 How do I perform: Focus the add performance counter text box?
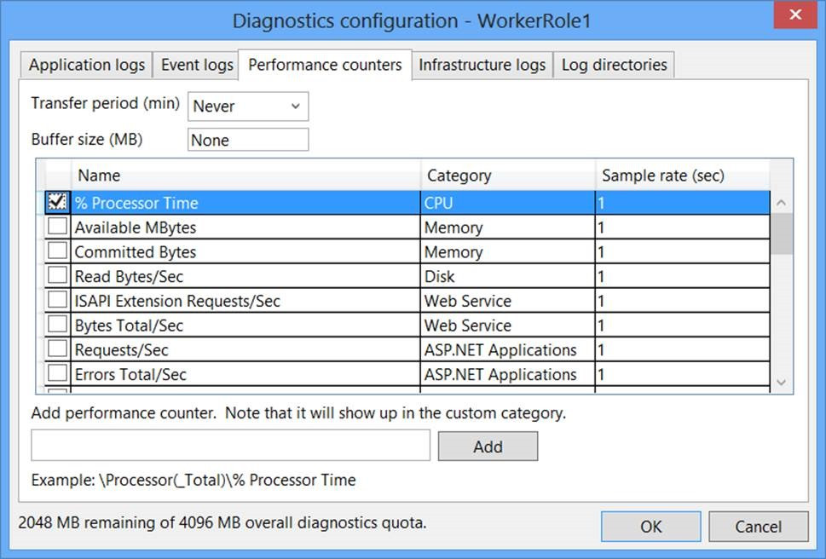(x=231, y=446)
